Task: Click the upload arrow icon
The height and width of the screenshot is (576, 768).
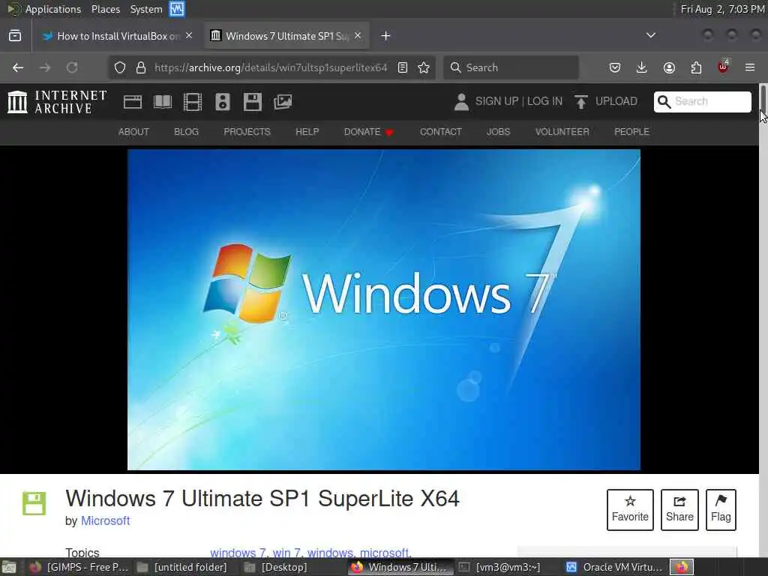Action: coord(581,102)
